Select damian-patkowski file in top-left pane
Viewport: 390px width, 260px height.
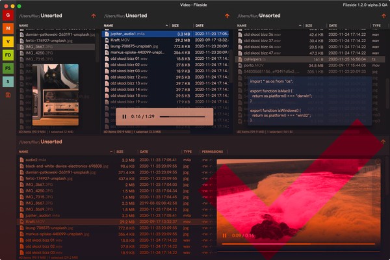click(x=56, y=34)
